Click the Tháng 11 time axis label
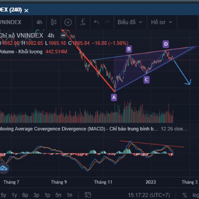 coord(103,182)
